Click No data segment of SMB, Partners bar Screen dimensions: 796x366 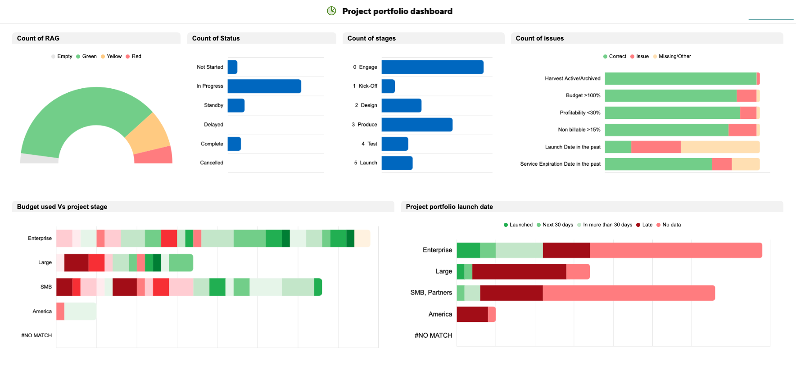click(629, 293)
